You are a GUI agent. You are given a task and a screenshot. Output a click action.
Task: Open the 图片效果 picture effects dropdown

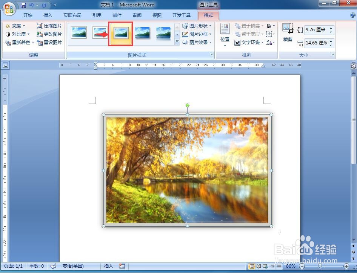coord(197,42)
